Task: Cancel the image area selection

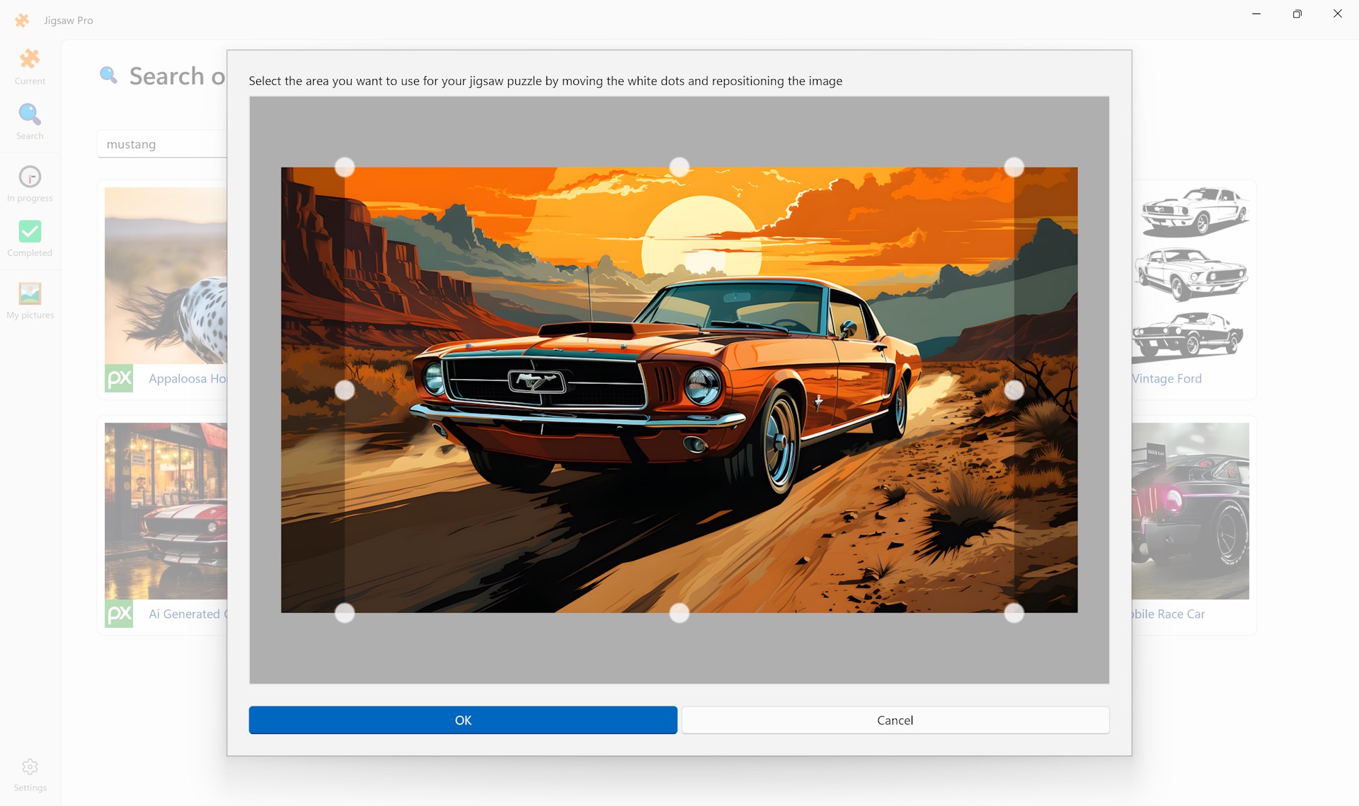Action: click(x=895, y=720)
